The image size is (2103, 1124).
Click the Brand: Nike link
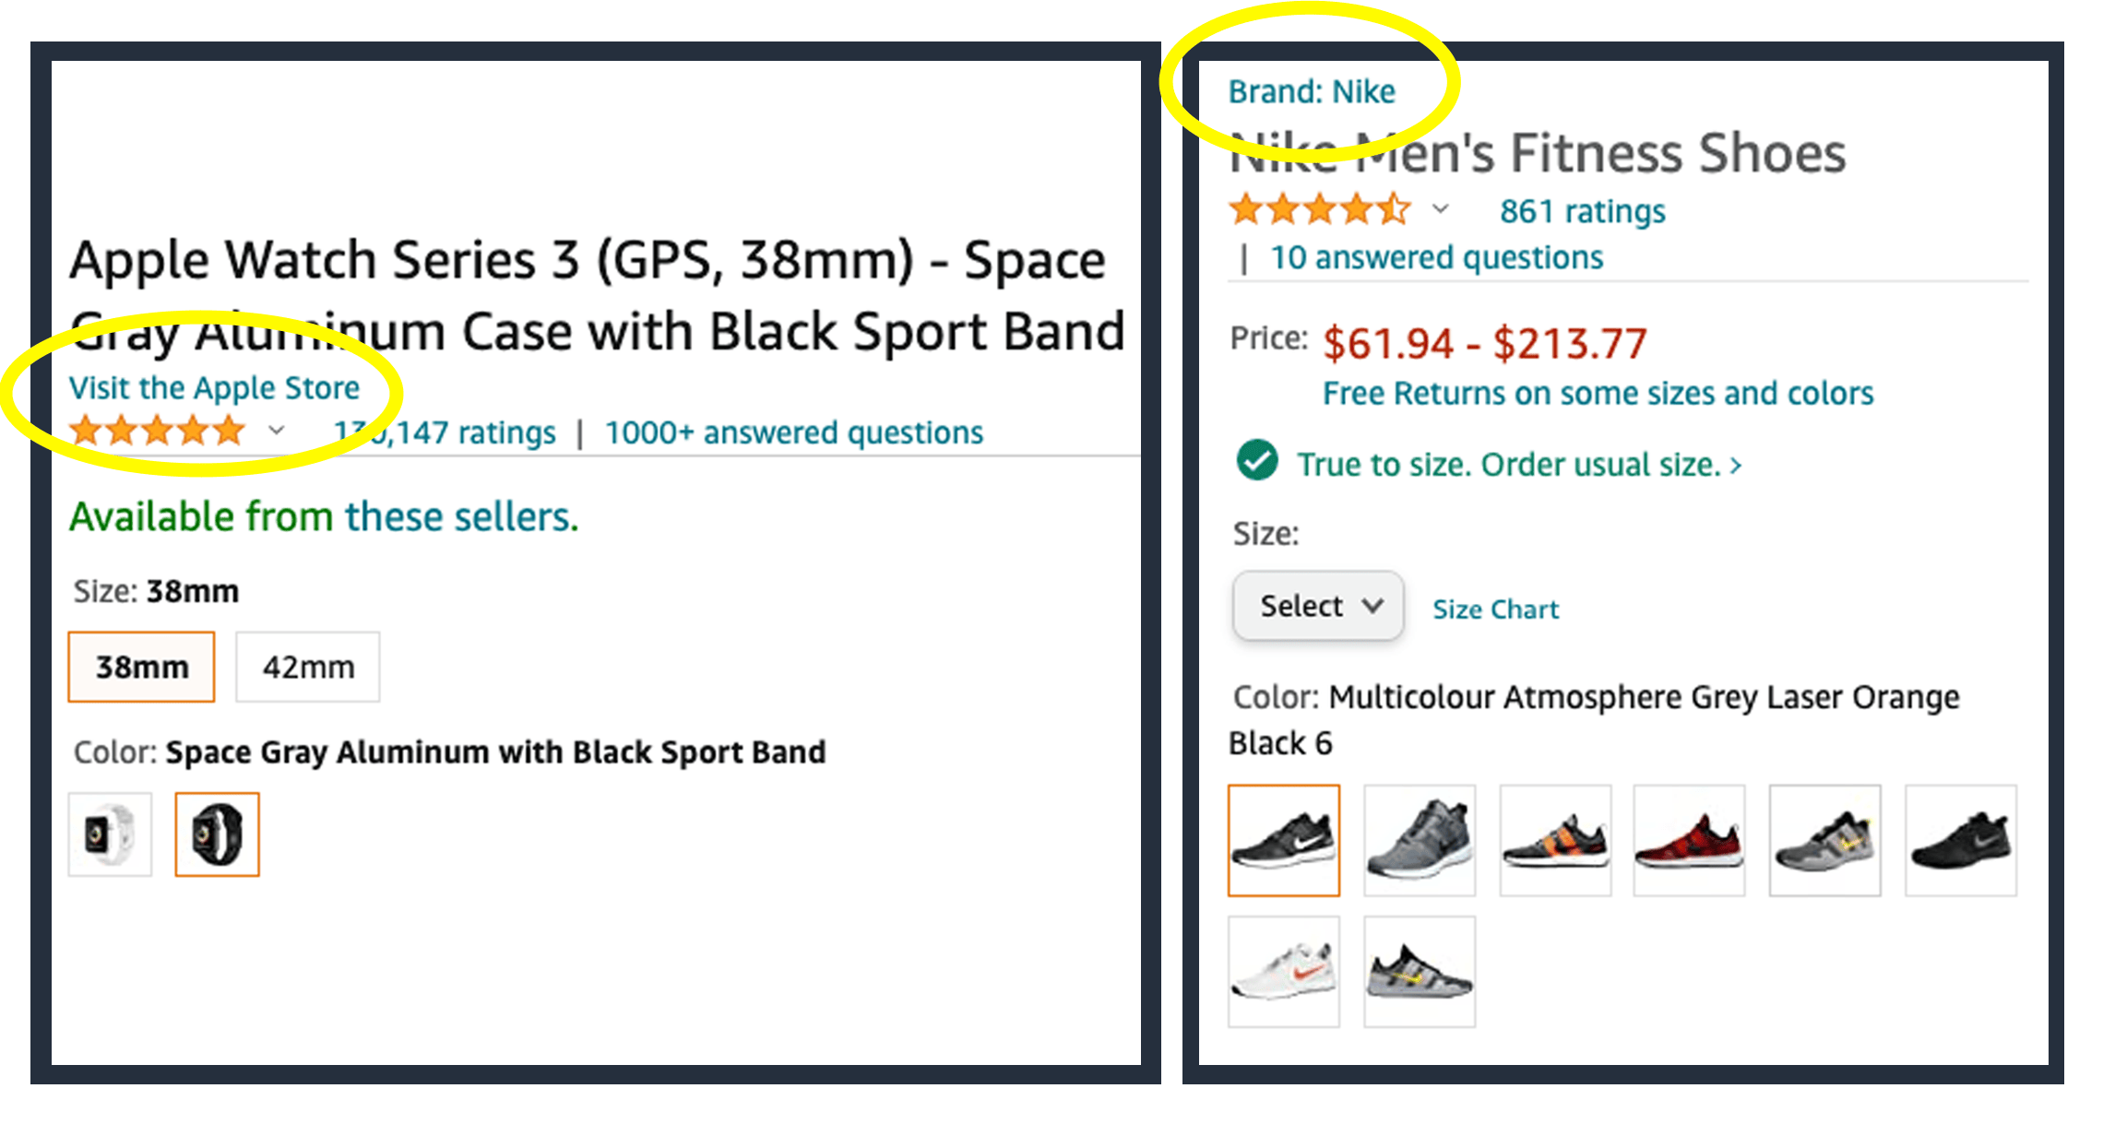click(1312, 91)
